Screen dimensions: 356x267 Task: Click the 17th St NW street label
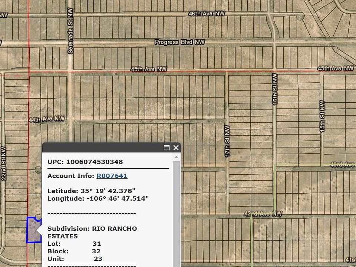tap(227, 141)
